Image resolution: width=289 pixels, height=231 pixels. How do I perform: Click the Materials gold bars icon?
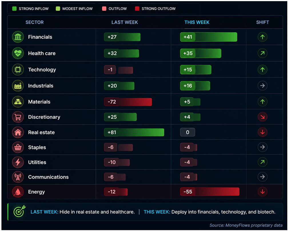(x=18, y=102)
